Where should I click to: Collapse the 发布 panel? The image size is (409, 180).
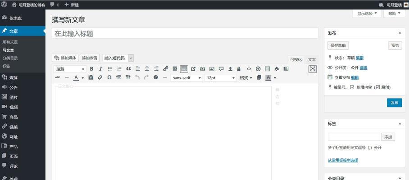(400, 33)
